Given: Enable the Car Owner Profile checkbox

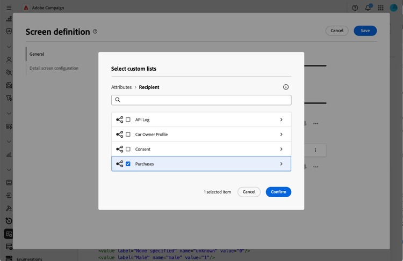Looking at the screenshot, I should coord(128,135).
